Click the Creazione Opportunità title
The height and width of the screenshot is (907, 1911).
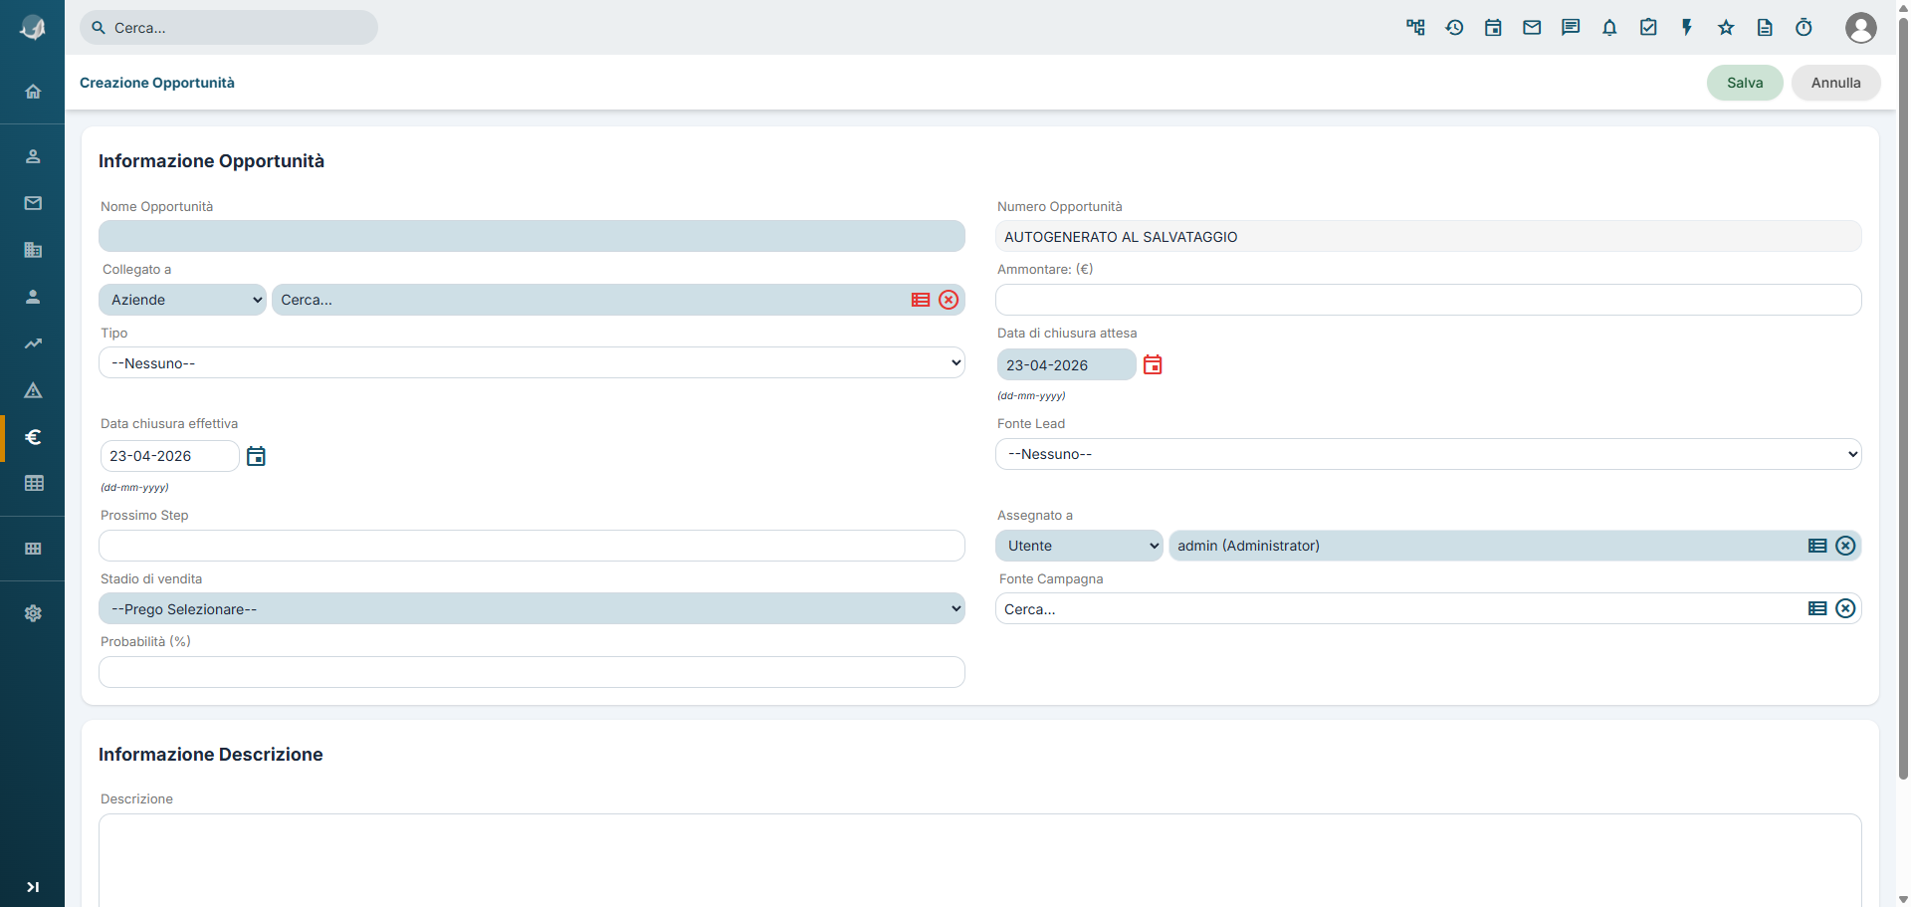tap(157, 83)
